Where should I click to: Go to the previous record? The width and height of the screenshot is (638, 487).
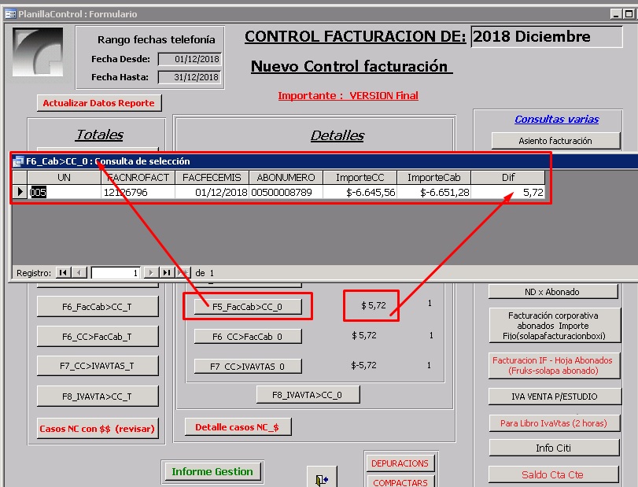pyautogui.click(x=79, y=273)
